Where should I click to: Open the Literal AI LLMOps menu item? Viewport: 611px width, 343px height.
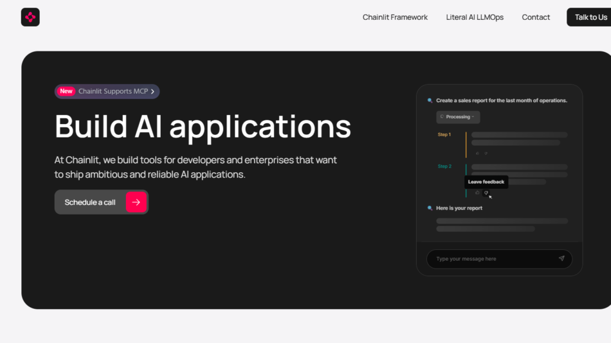475,17
